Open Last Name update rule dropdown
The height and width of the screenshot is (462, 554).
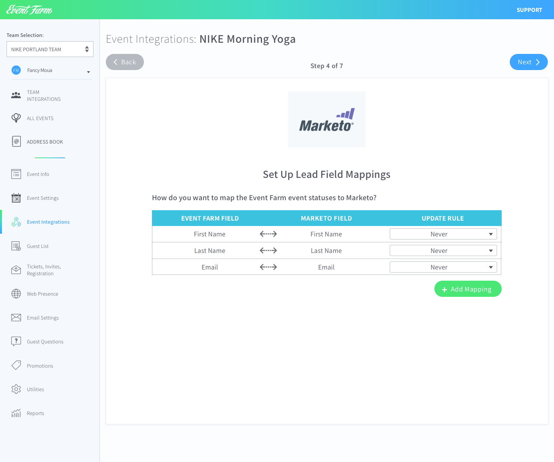443,250
